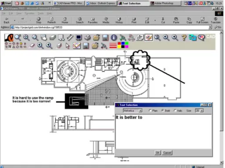The image size is (225, 168).
Task: Click the small eraser icon in second row
Action: (32, 46)
